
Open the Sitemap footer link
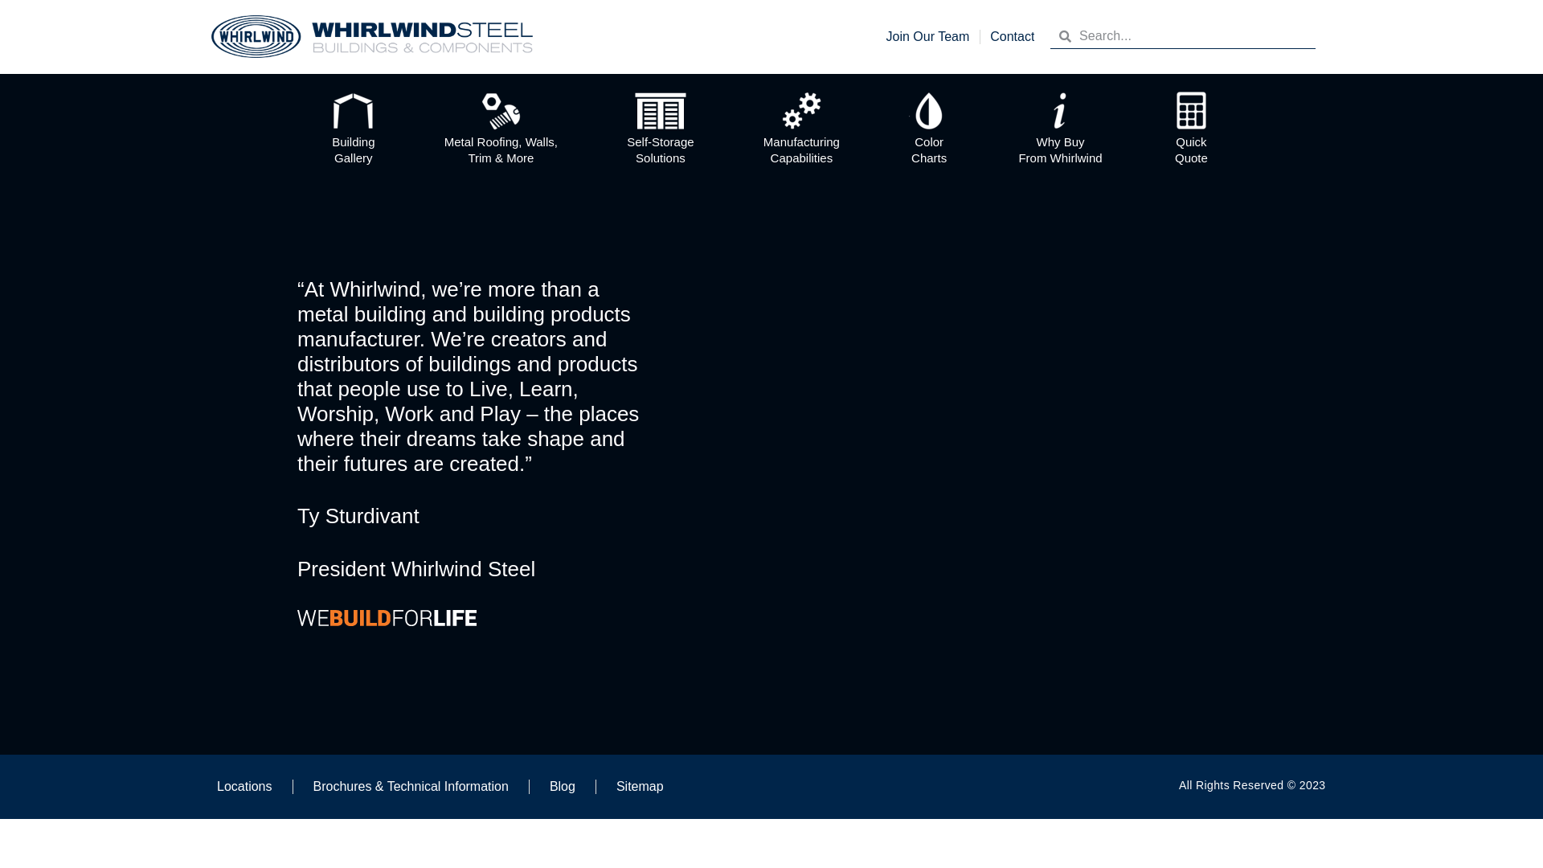point(640,787)
